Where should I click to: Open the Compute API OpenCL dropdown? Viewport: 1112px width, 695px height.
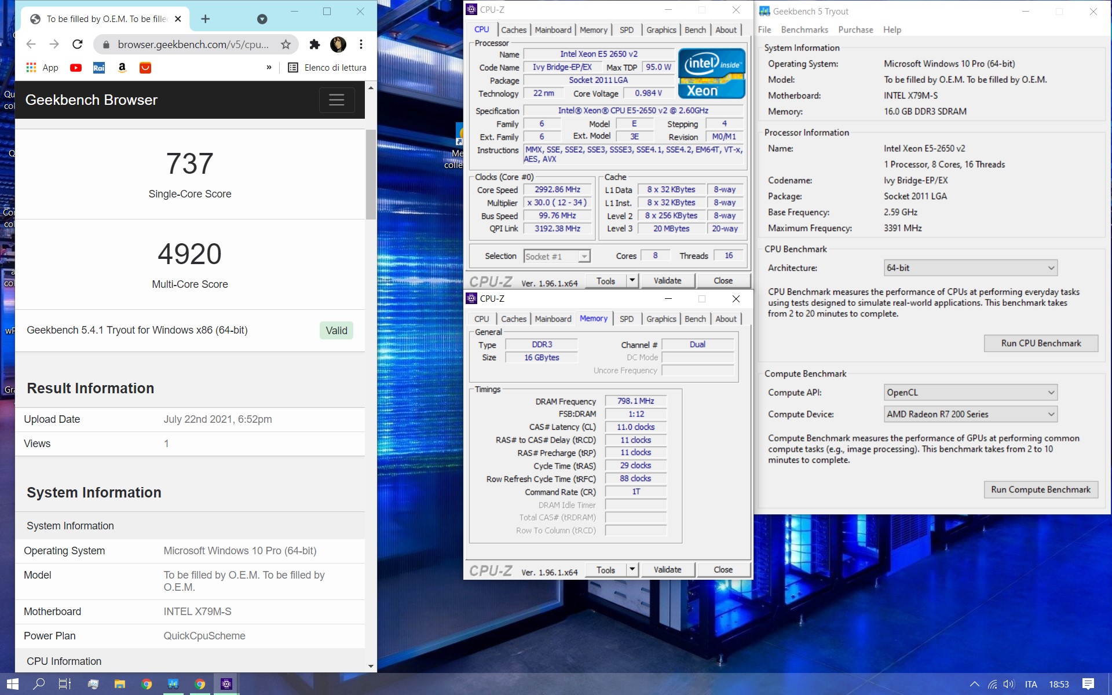(971, 392)
